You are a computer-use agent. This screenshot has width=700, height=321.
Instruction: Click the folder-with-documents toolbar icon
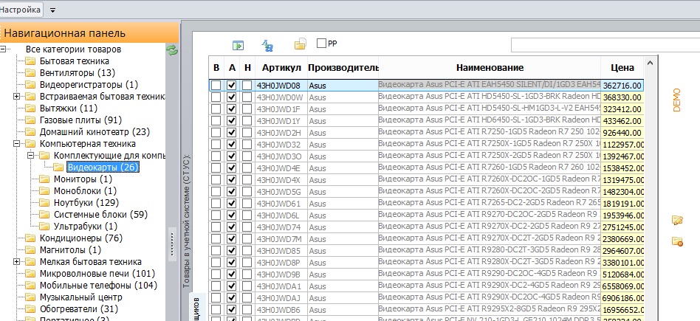pos(300,44)
